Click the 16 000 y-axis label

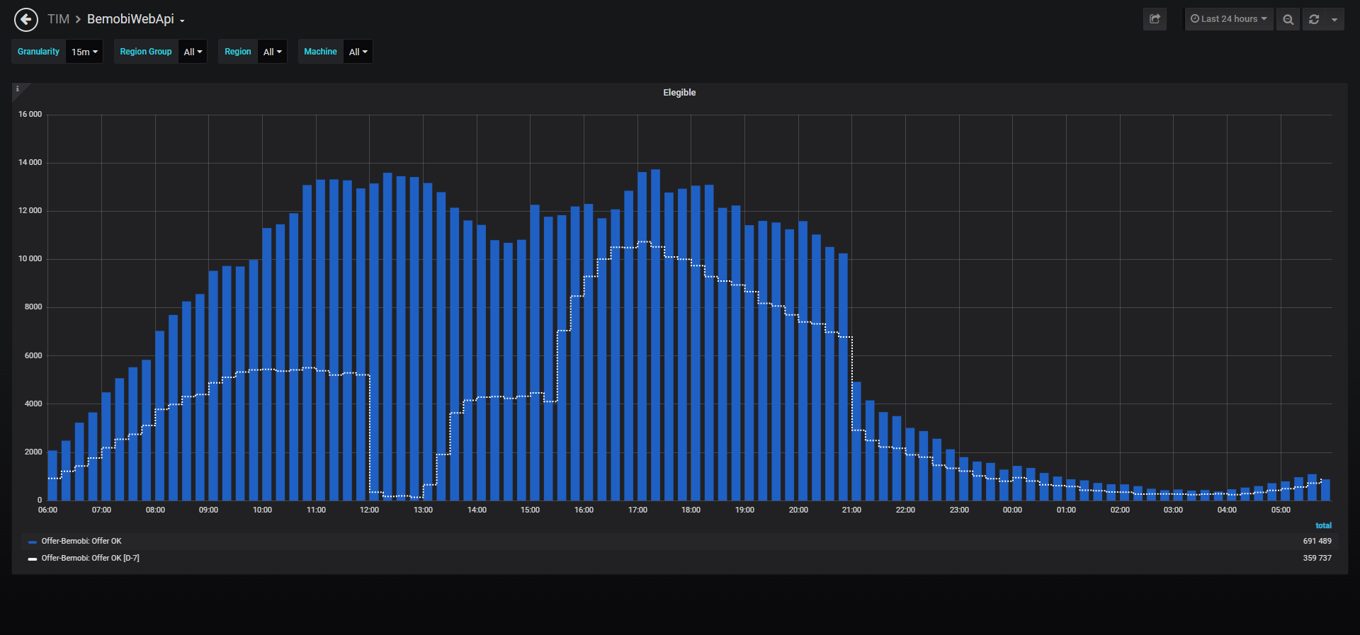[x=30, y=114]
